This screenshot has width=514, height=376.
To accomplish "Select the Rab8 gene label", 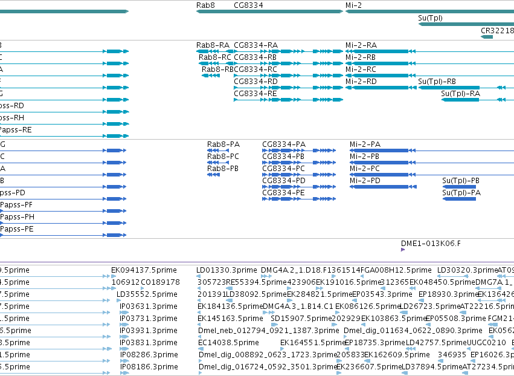I will pyautogui.click(x=205, y=5).
